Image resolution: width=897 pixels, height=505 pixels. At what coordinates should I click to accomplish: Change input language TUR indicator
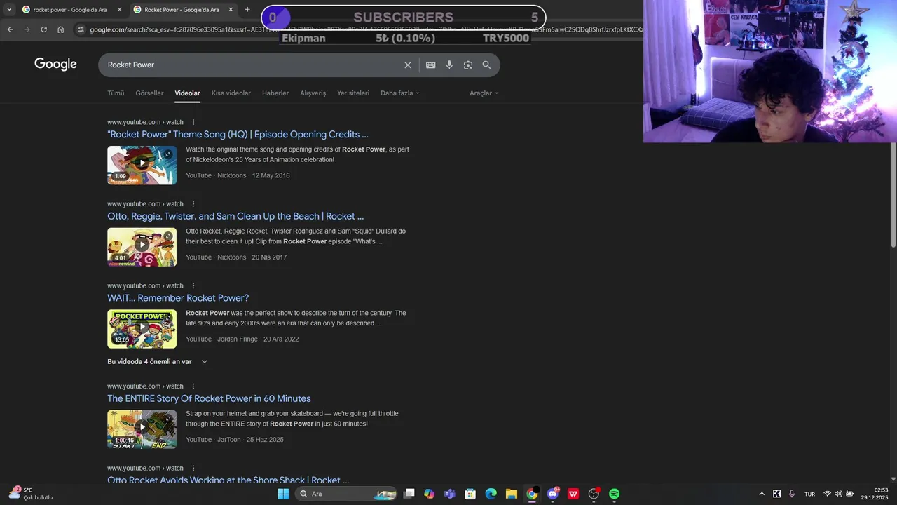point(809,494)
